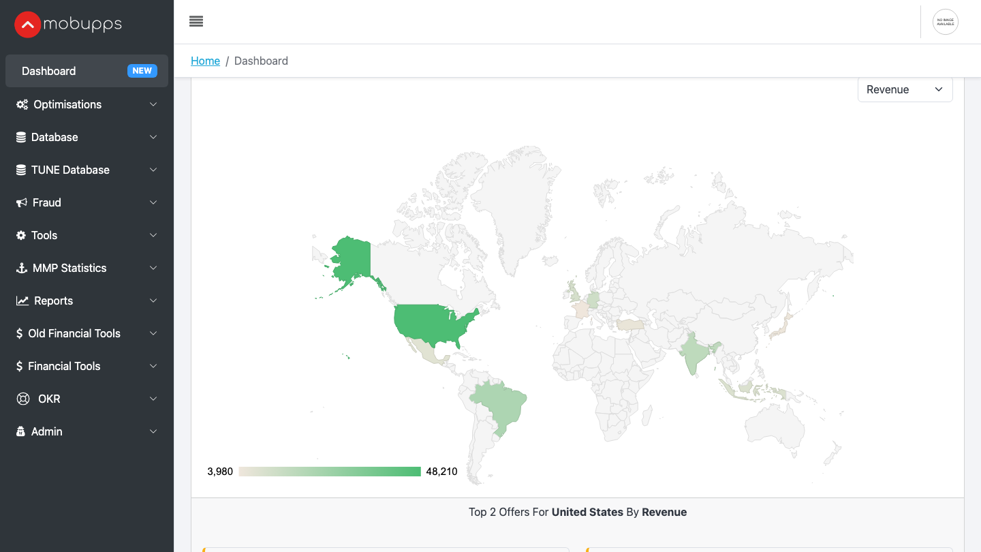Click the Tools gear icon
The image size is (981, 552).
(x=21, y=235)
